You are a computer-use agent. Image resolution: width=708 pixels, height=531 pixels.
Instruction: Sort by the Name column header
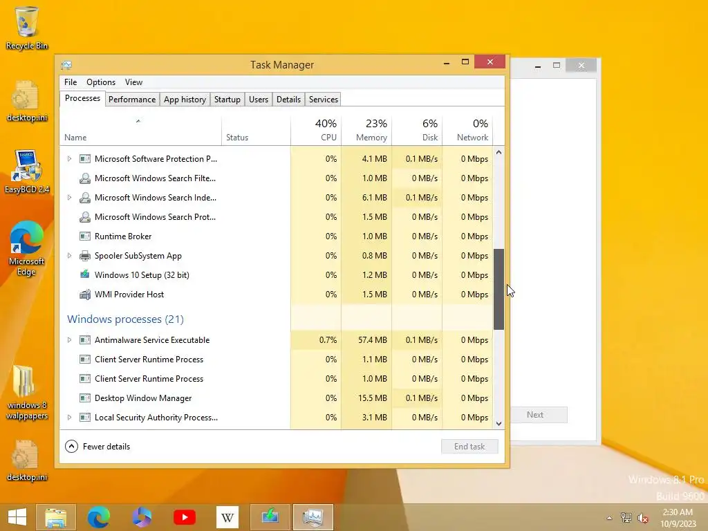tap(140, 131)
